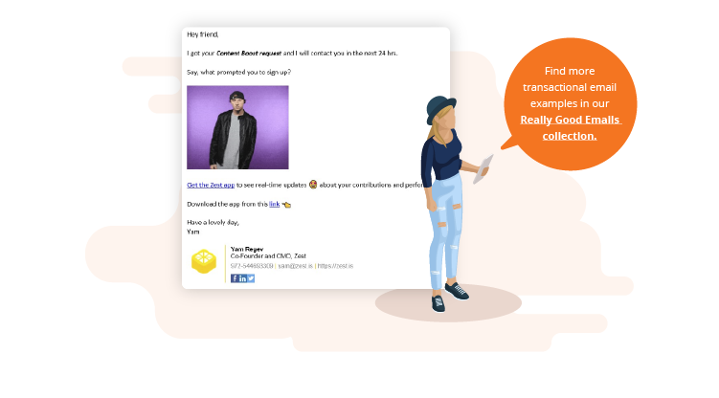
Task: Open the 'Get the Zest app' link
Action: pos(211,185)
